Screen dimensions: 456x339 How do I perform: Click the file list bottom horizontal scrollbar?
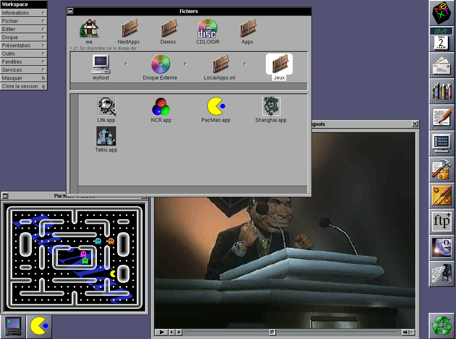coord(193,189)
